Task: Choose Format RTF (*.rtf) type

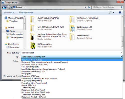Action: tap(72, 85)
